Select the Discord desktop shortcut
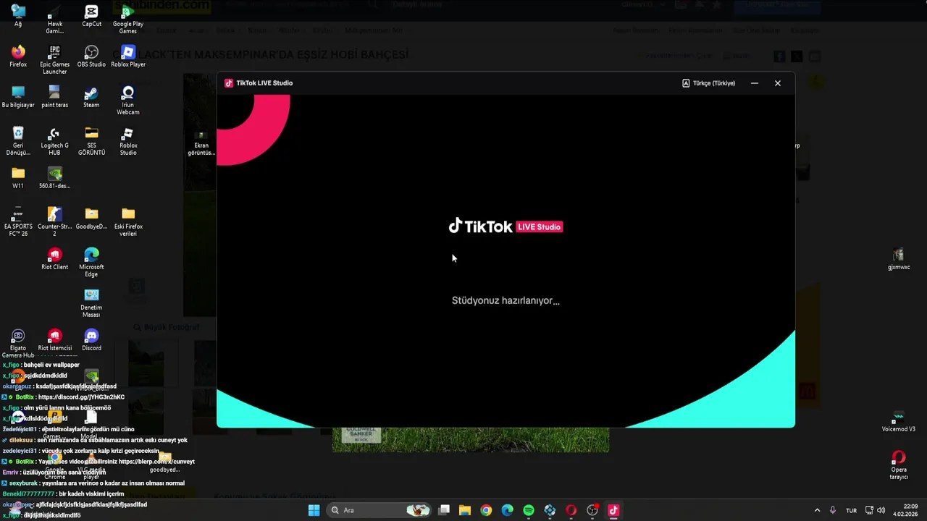 click(x=91, y=340)
